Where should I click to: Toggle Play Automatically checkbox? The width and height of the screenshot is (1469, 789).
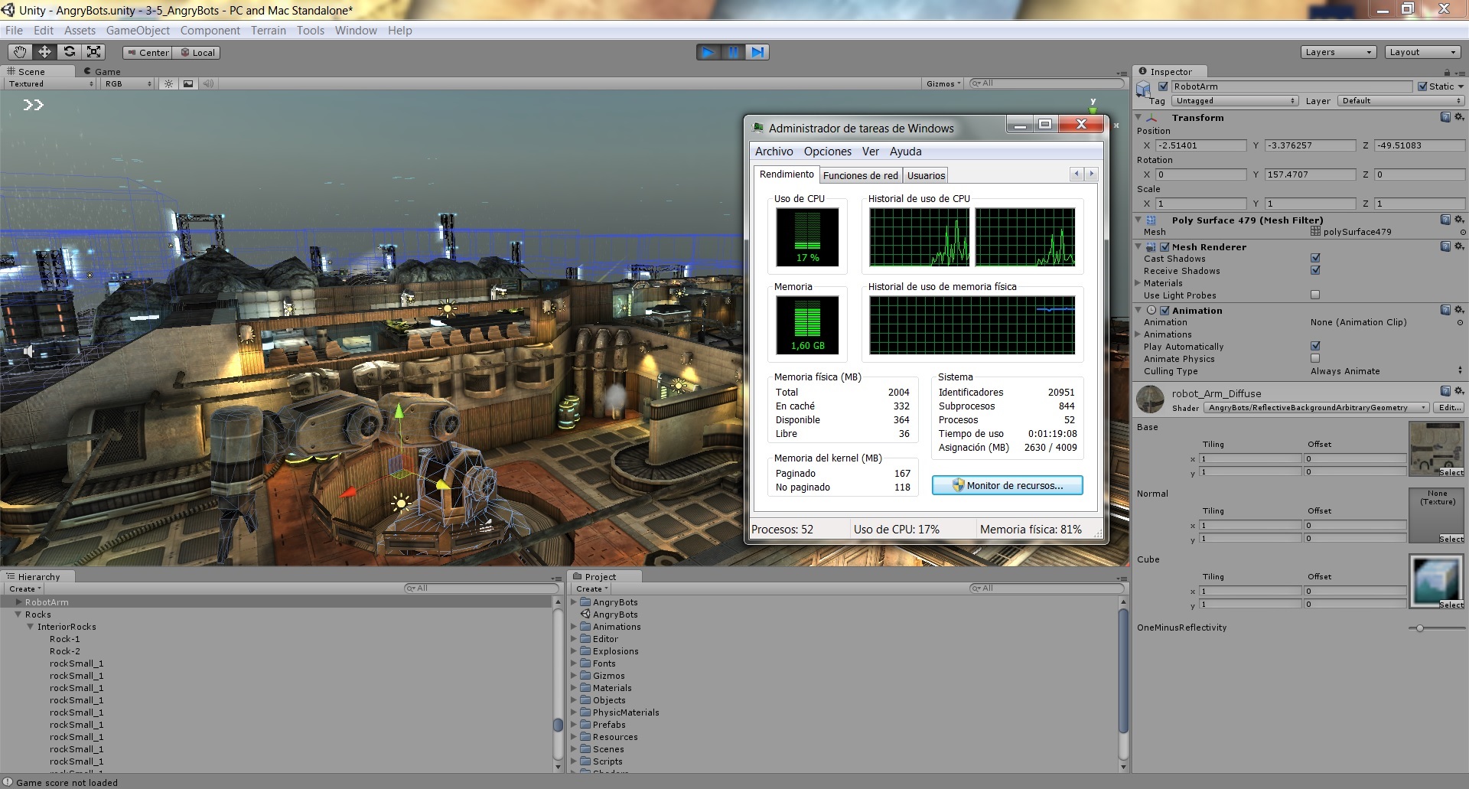[x=1315, y=346]
